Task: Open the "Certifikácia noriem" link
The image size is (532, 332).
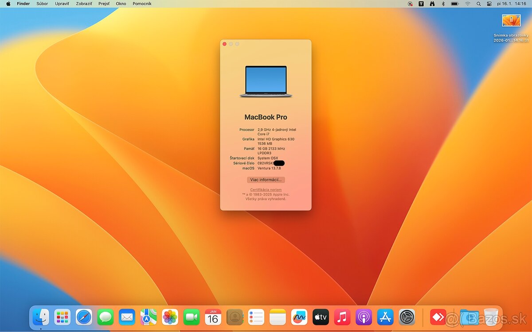Action: 266,189
